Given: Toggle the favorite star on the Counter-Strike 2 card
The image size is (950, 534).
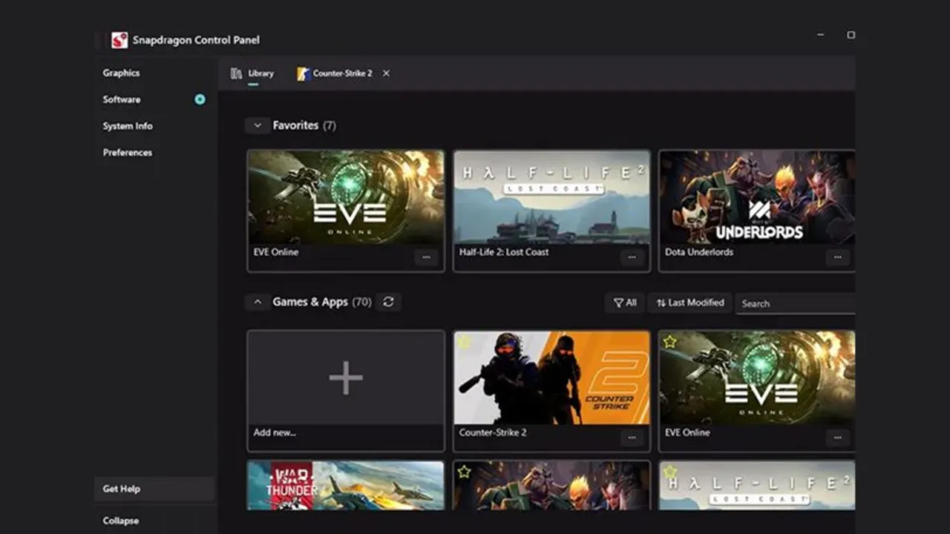Looking at the screenshot, I should click(465, 342).
